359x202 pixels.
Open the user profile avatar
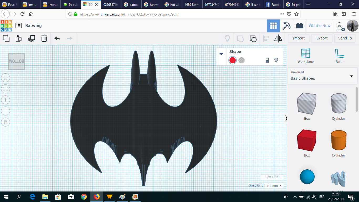(352, 26)
